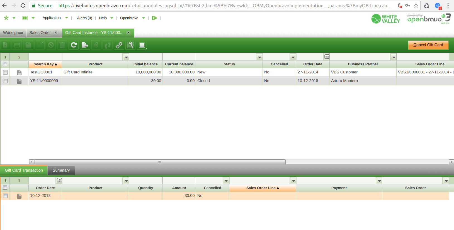
Task: Click the Export to spreadsheet icon
Action: pos(85,45)
